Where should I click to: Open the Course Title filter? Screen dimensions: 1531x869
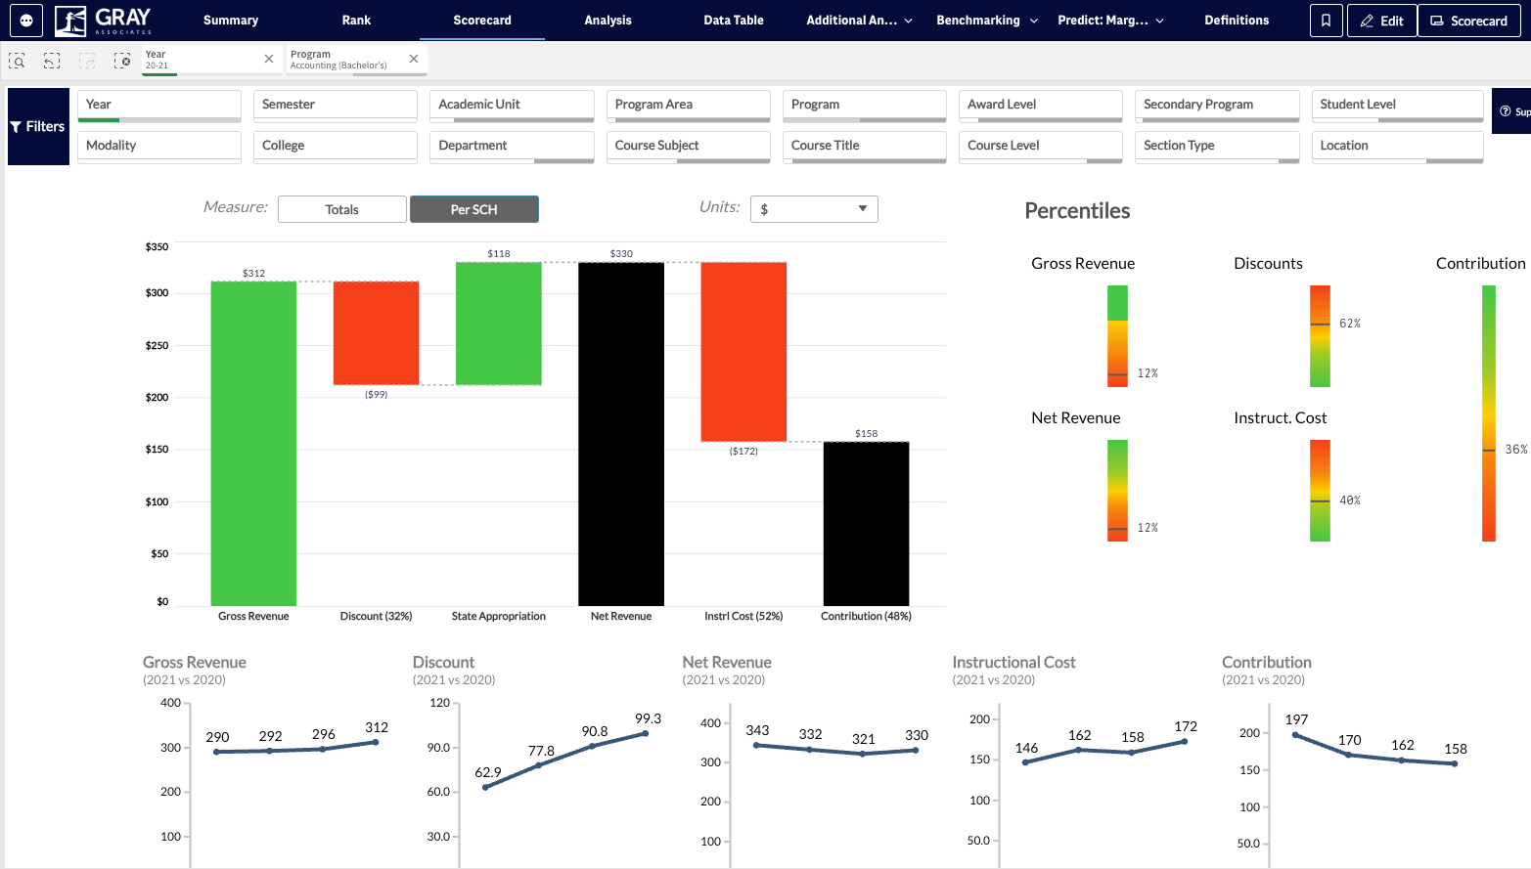click(865, 147)
